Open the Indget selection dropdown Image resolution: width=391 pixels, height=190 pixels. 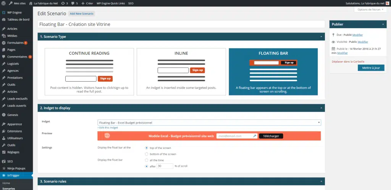209,122
